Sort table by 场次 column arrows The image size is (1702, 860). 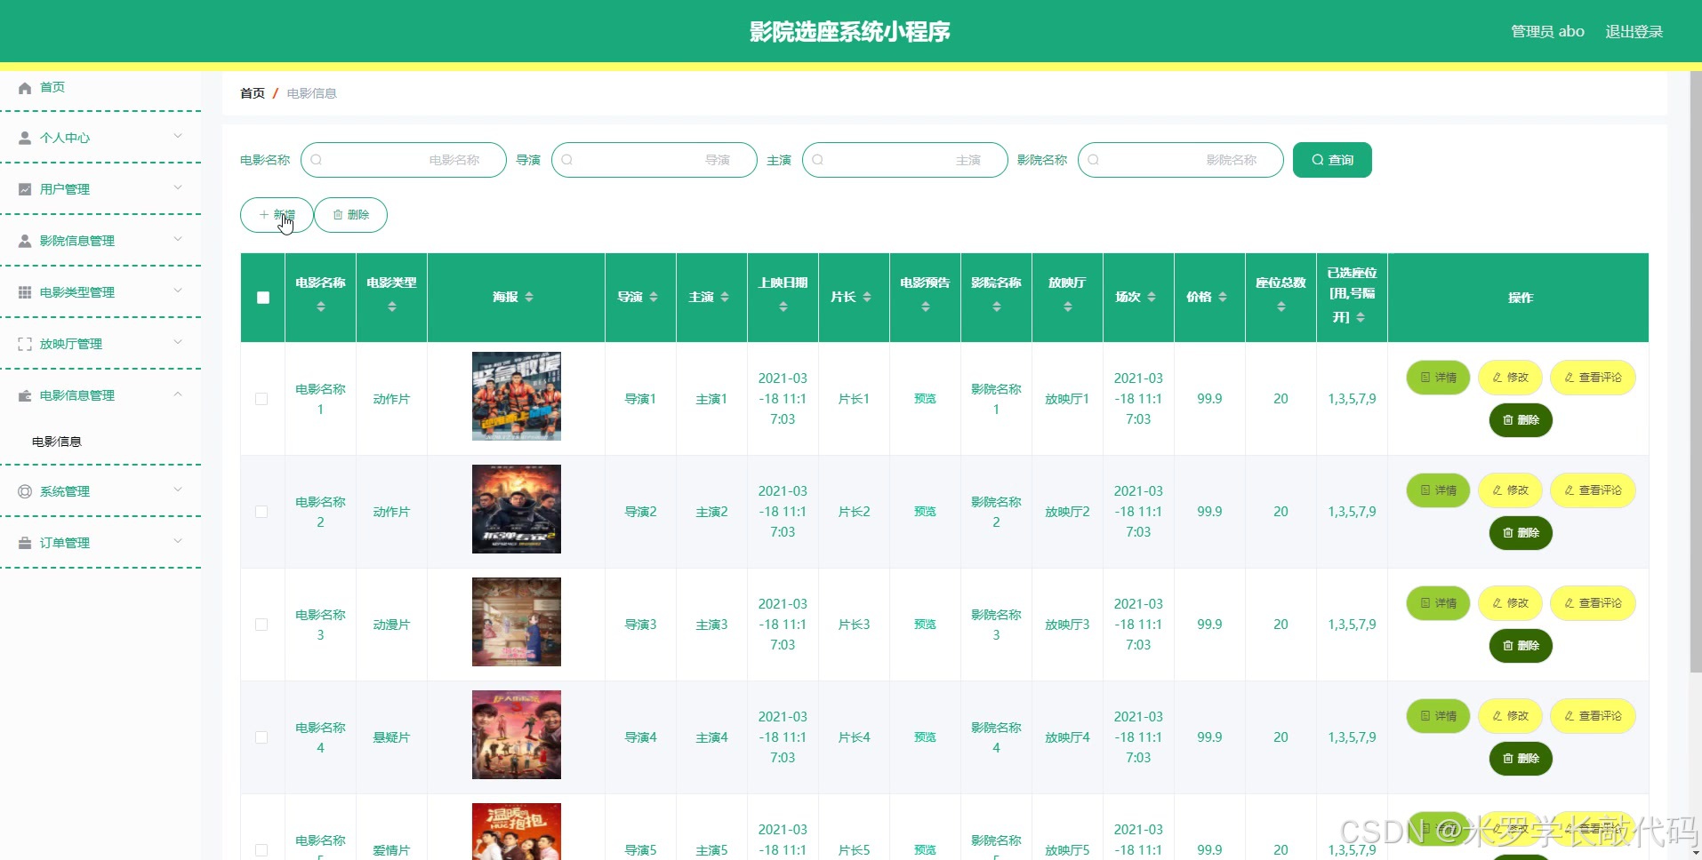(1152, 297)
